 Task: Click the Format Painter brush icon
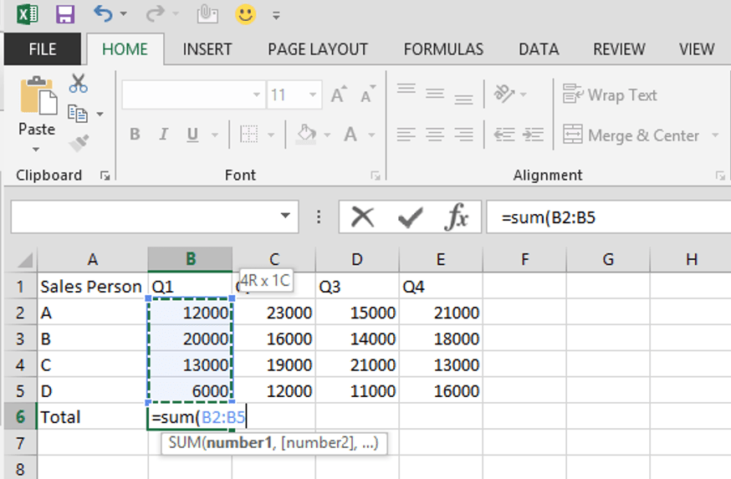point(79,142)
